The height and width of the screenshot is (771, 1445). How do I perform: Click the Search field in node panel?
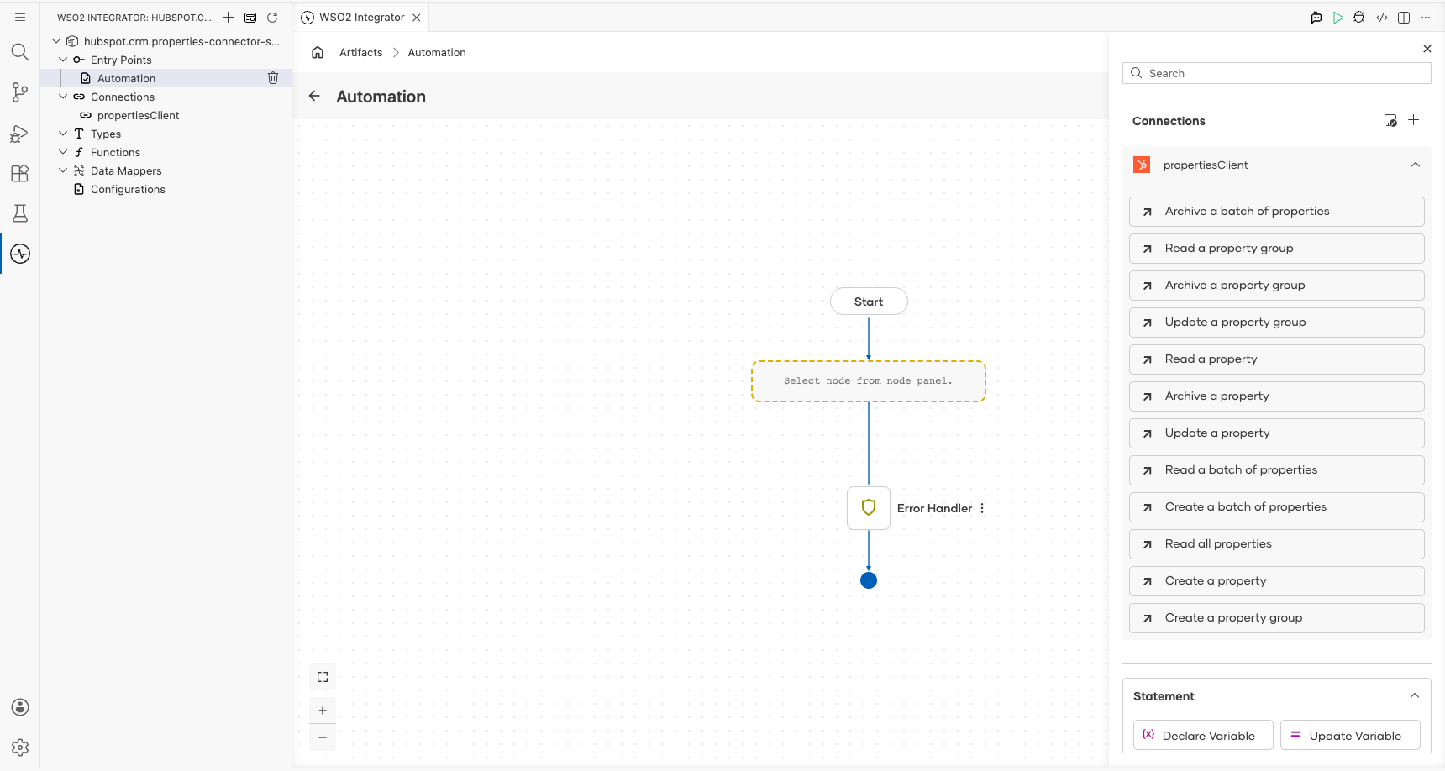(x=1277, y=73)
